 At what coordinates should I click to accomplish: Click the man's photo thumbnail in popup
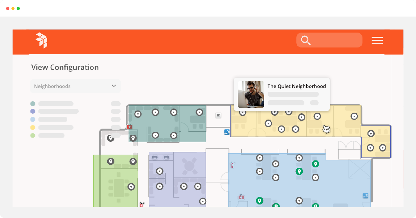point(251,94)
